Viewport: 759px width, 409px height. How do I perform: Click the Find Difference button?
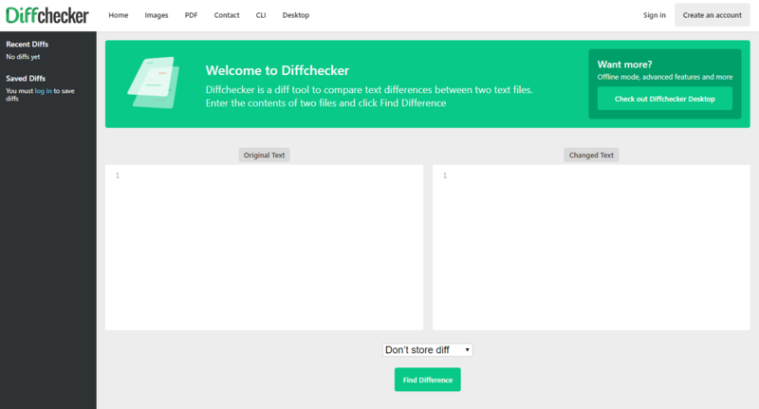tap(428, 380)
